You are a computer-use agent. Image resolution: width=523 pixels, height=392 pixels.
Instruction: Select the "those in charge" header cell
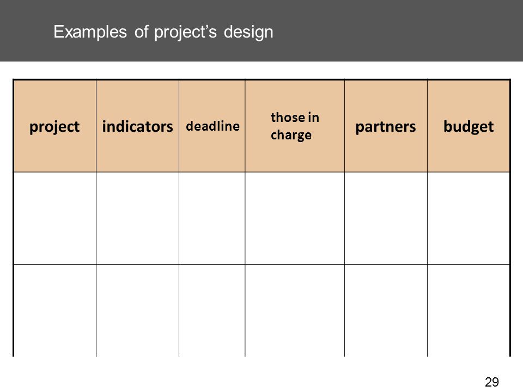pyautogui.click(x=295, y=126)
